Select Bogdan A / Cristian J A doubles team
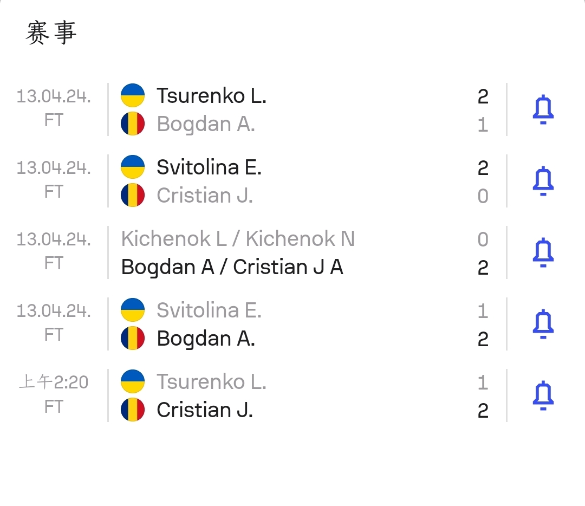The height and width of the screenshot is (506, 585). pos(232,267)
